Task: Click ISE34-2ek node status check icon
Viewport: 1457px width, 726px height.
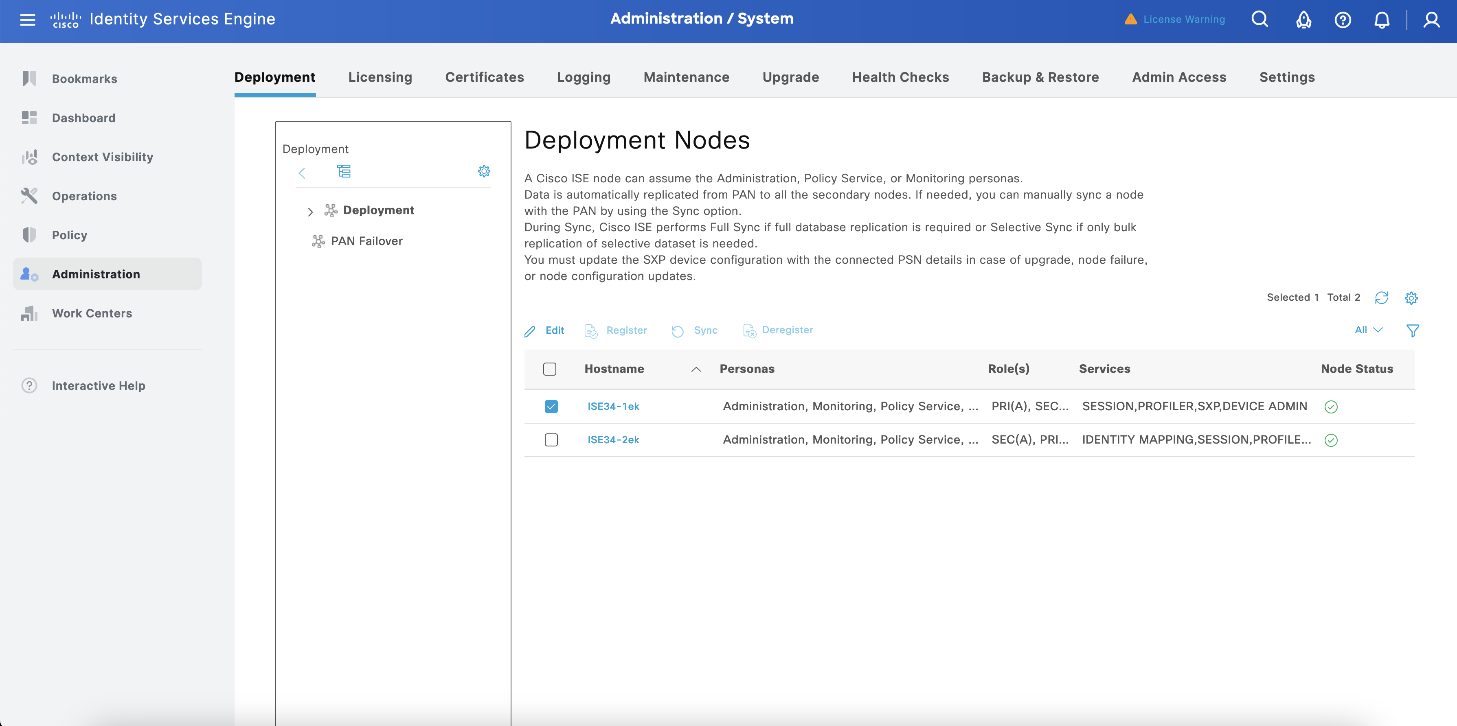Action: (1331, 440)
